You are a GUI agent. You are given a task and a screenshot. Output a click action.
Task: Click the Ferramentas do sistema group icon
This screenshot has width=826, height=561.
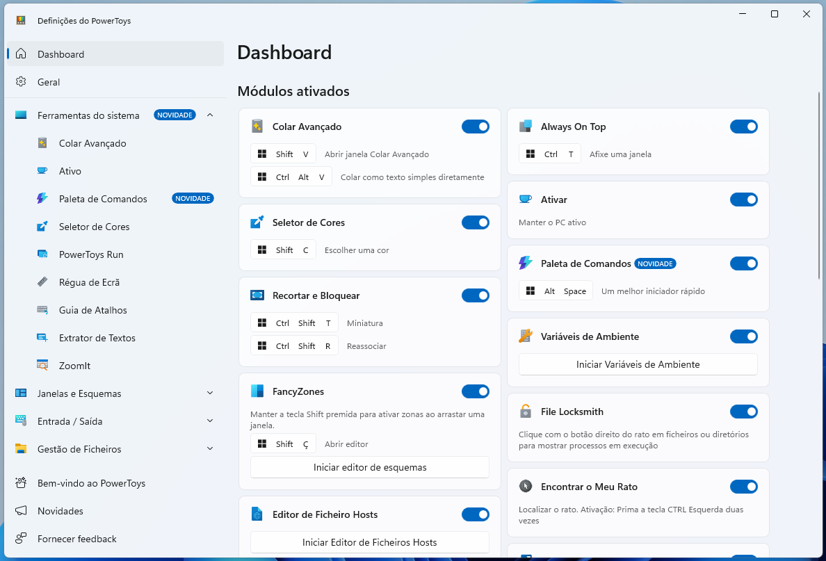click(x=21, y=115)
